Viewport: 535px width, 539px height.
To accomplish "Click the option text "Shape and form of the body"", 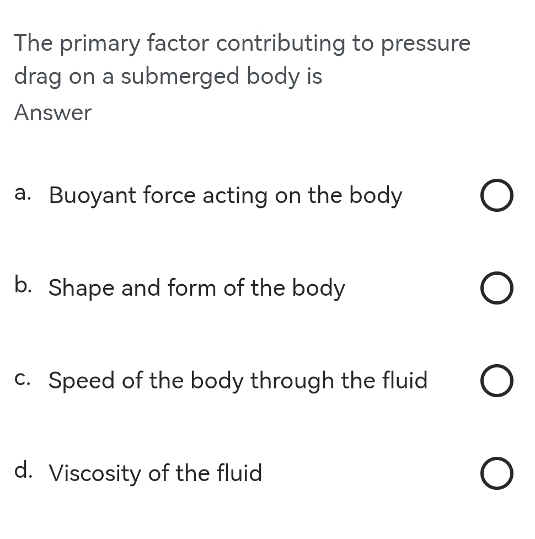I will 196,289.
